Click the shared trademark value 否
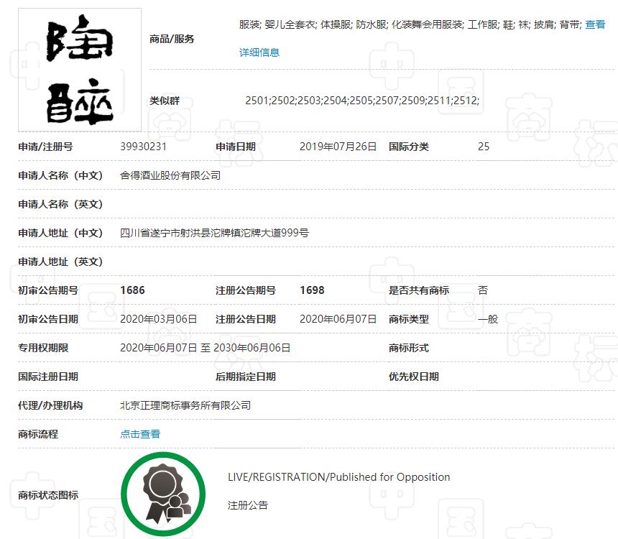The width and height of the screenshot is (618, 539). [481, 290]
